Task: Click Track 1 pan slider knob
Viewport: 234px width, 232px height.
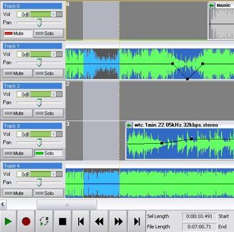Action: (39, 62)
